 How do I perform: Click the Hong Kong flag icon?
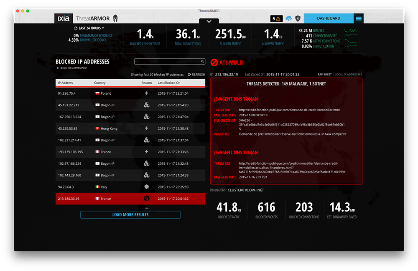click(97, 128)
